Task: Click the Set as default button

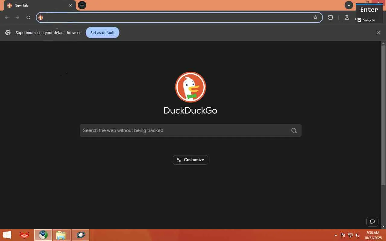Action: (x=103, y=33)
